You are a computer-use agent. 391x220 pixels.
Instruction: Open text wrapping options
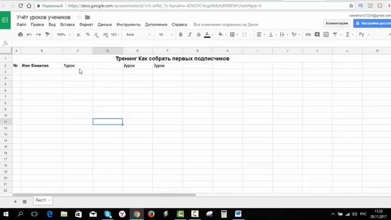coord(282,35)
